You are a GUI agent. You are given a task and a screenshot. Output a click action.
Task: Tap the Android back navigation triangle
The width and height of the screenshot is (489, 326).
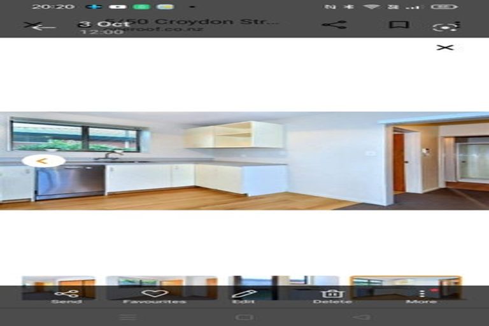point(361,317)
